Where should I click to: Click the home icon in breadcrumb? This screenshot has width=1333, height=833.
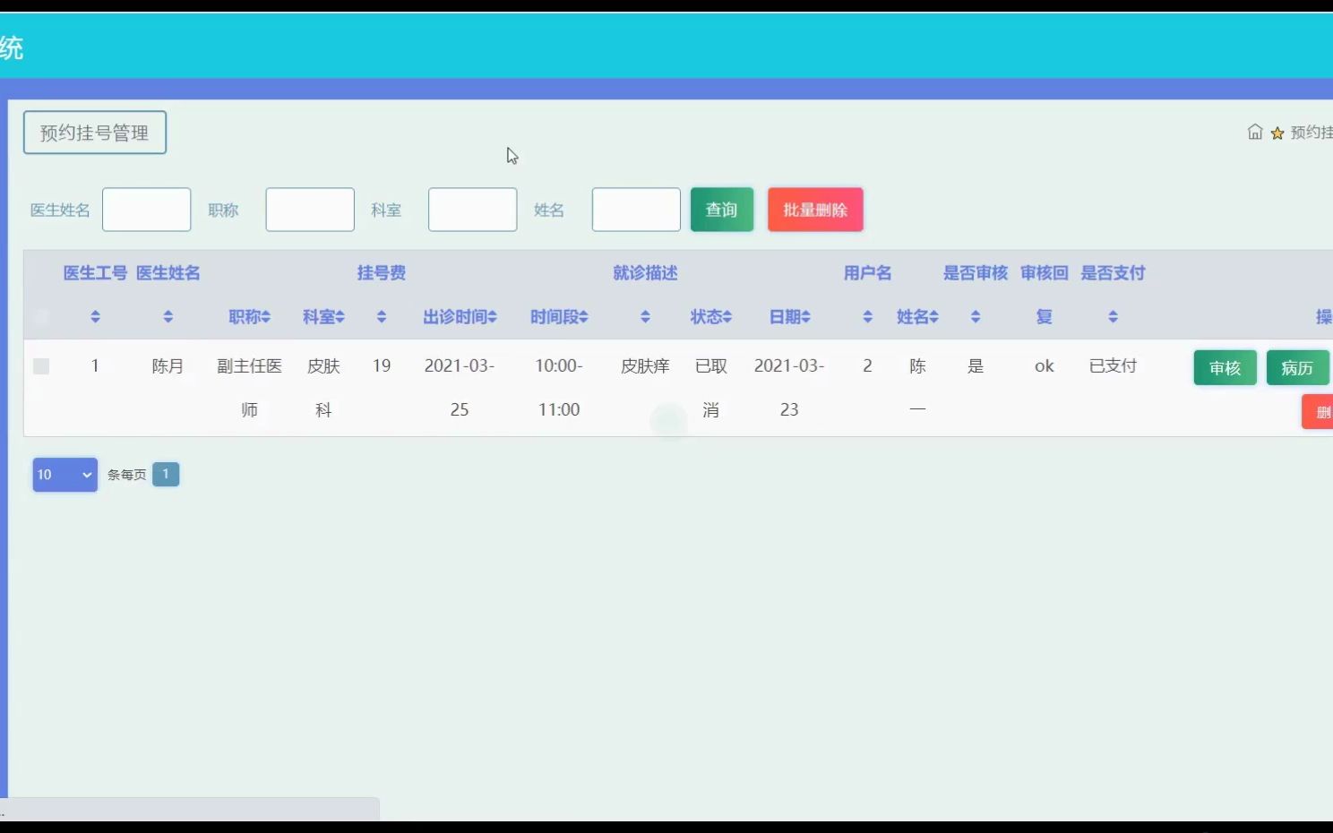[x=1255, y=133]
